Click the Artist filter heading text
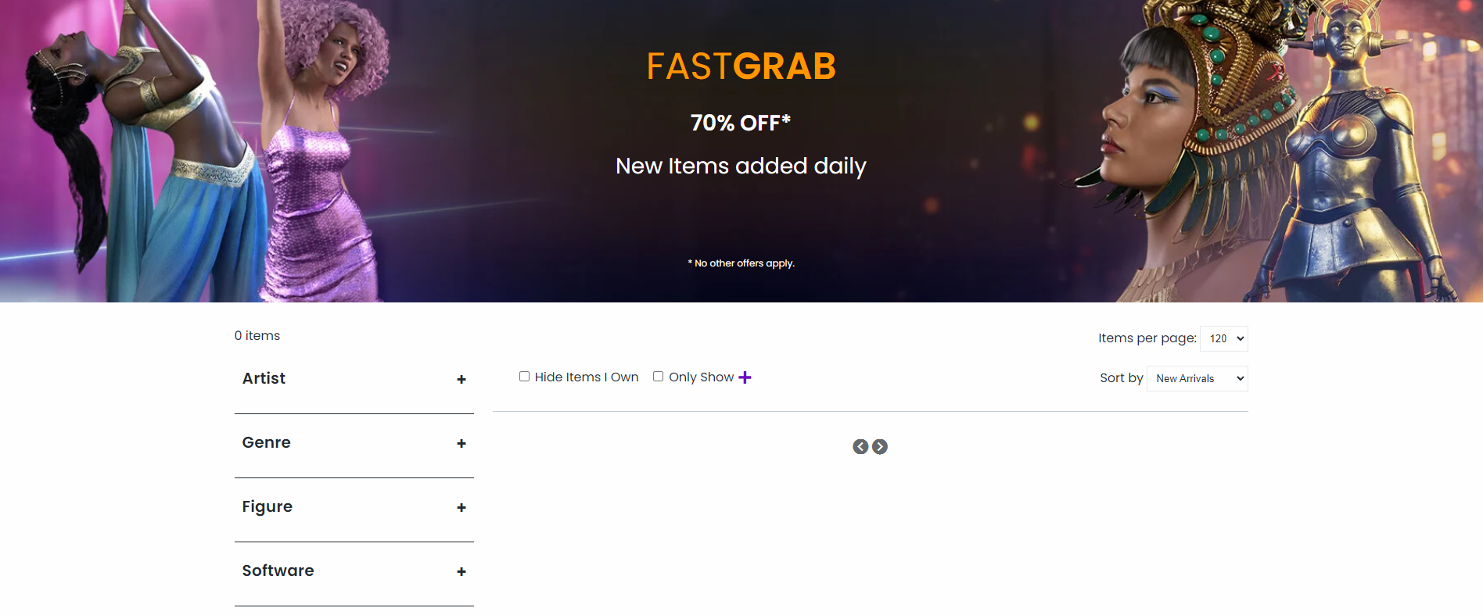1483x615 pixels. [264, 378]
